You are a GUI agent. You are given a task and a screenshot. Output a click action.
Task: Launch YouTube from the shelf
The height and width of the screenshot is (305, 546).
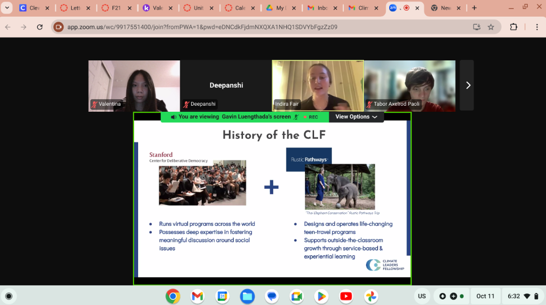coord(346,296)
